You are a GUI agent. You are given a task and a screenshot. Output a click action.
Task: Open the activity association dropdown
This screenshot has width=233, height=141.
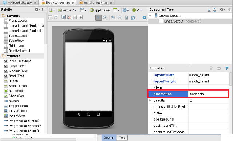tap(116, 10)
